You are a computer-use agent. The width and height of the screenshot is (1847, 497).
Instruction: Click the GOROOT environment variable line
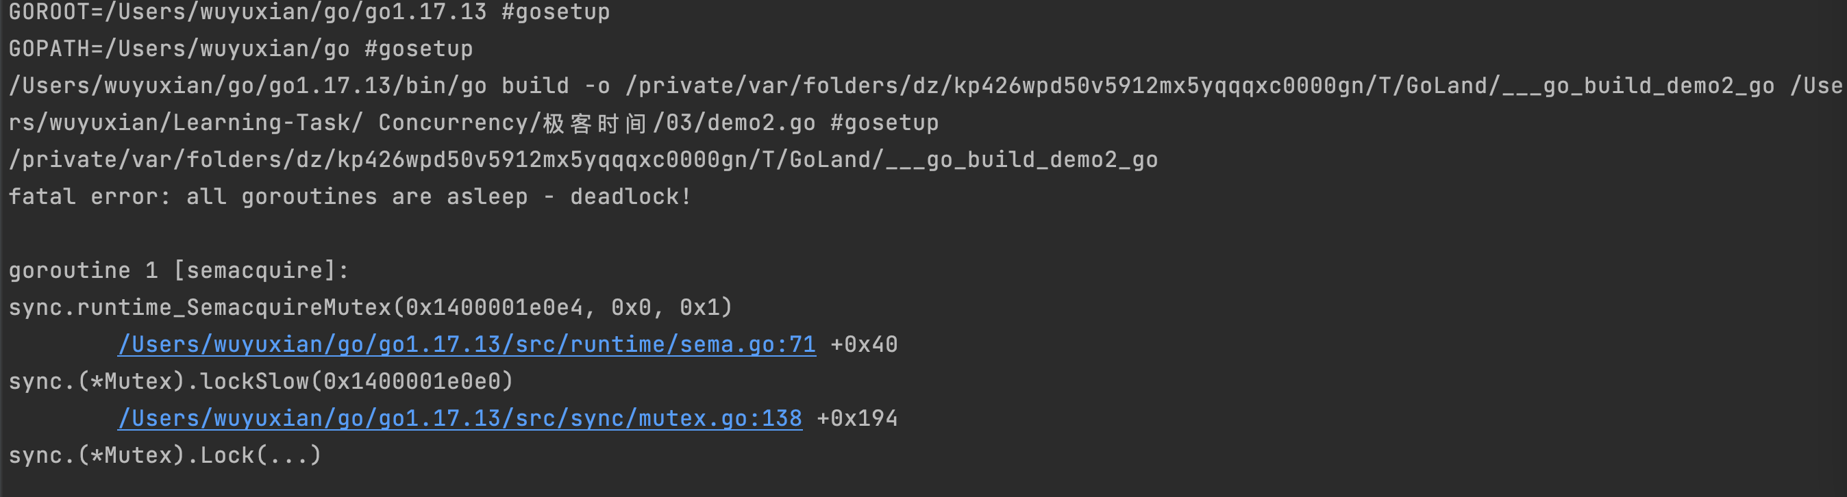point(309,12)
